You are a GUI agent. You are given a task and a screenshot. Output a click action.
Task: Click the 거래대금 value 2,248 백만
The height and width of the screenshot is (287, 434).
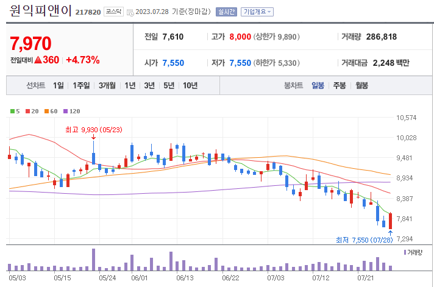pos(391,63)
